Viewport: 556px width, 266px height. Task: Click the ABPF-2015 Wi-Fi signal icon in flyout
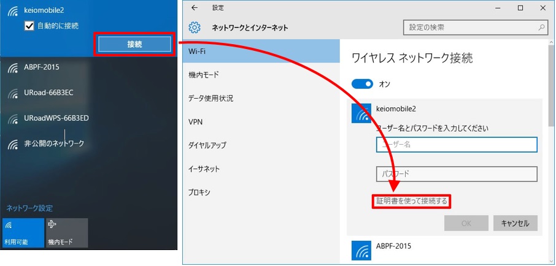(x=14, y=67)
